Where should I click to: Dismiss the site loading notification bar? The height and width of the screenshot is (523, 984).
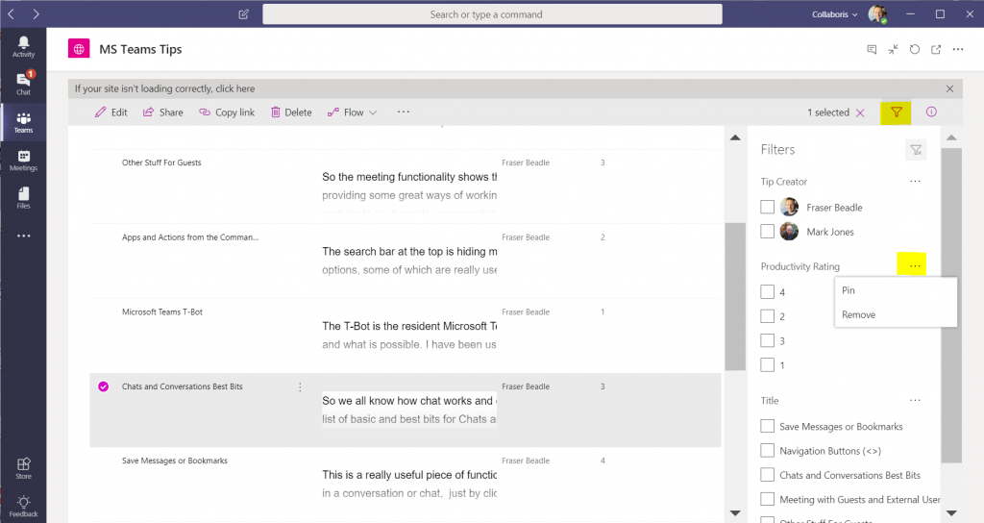949,88
